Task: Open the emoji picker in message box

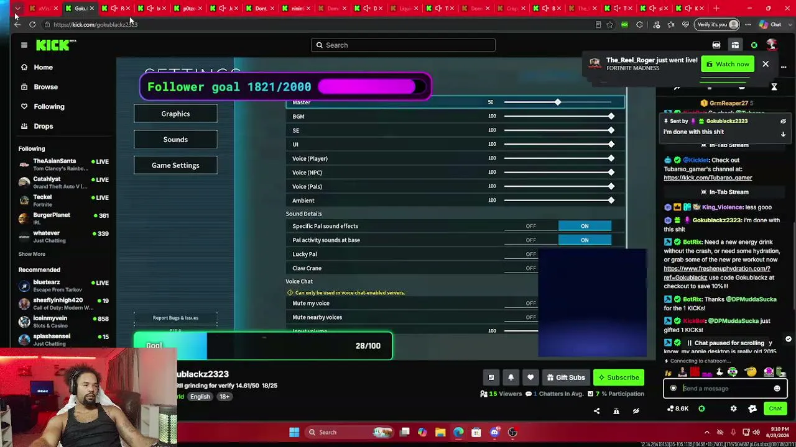Action: (777, 389)
